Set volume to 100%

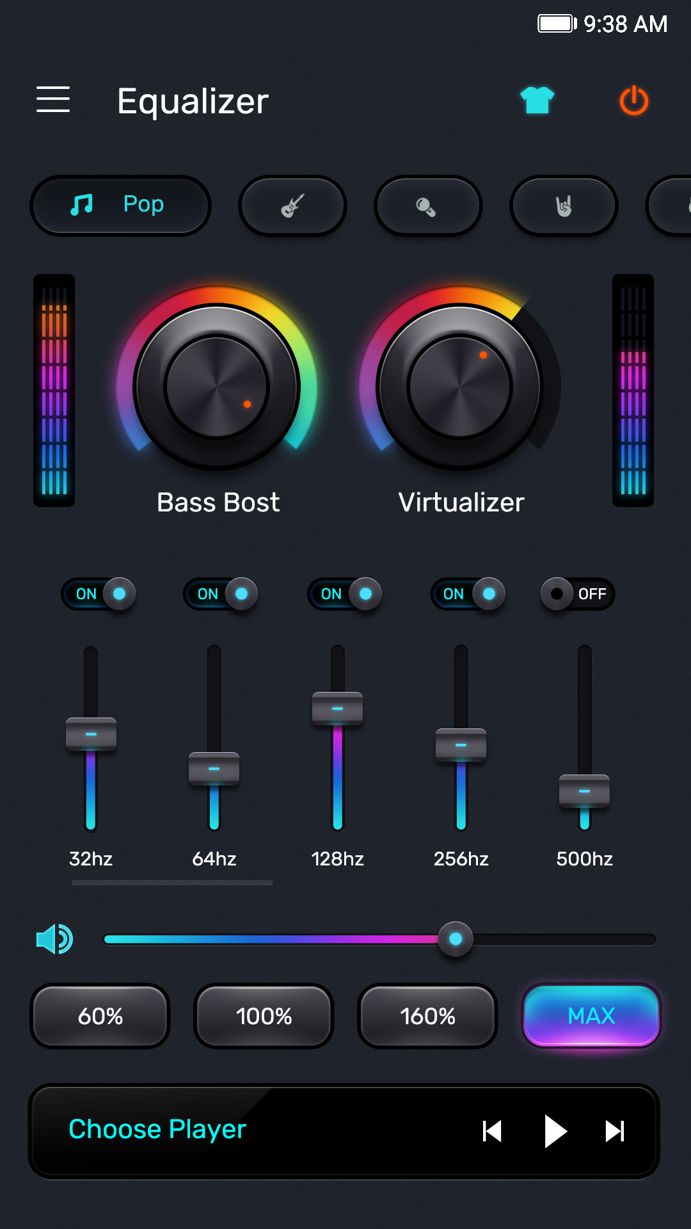pyautogui.click(x=264, y=1016)
